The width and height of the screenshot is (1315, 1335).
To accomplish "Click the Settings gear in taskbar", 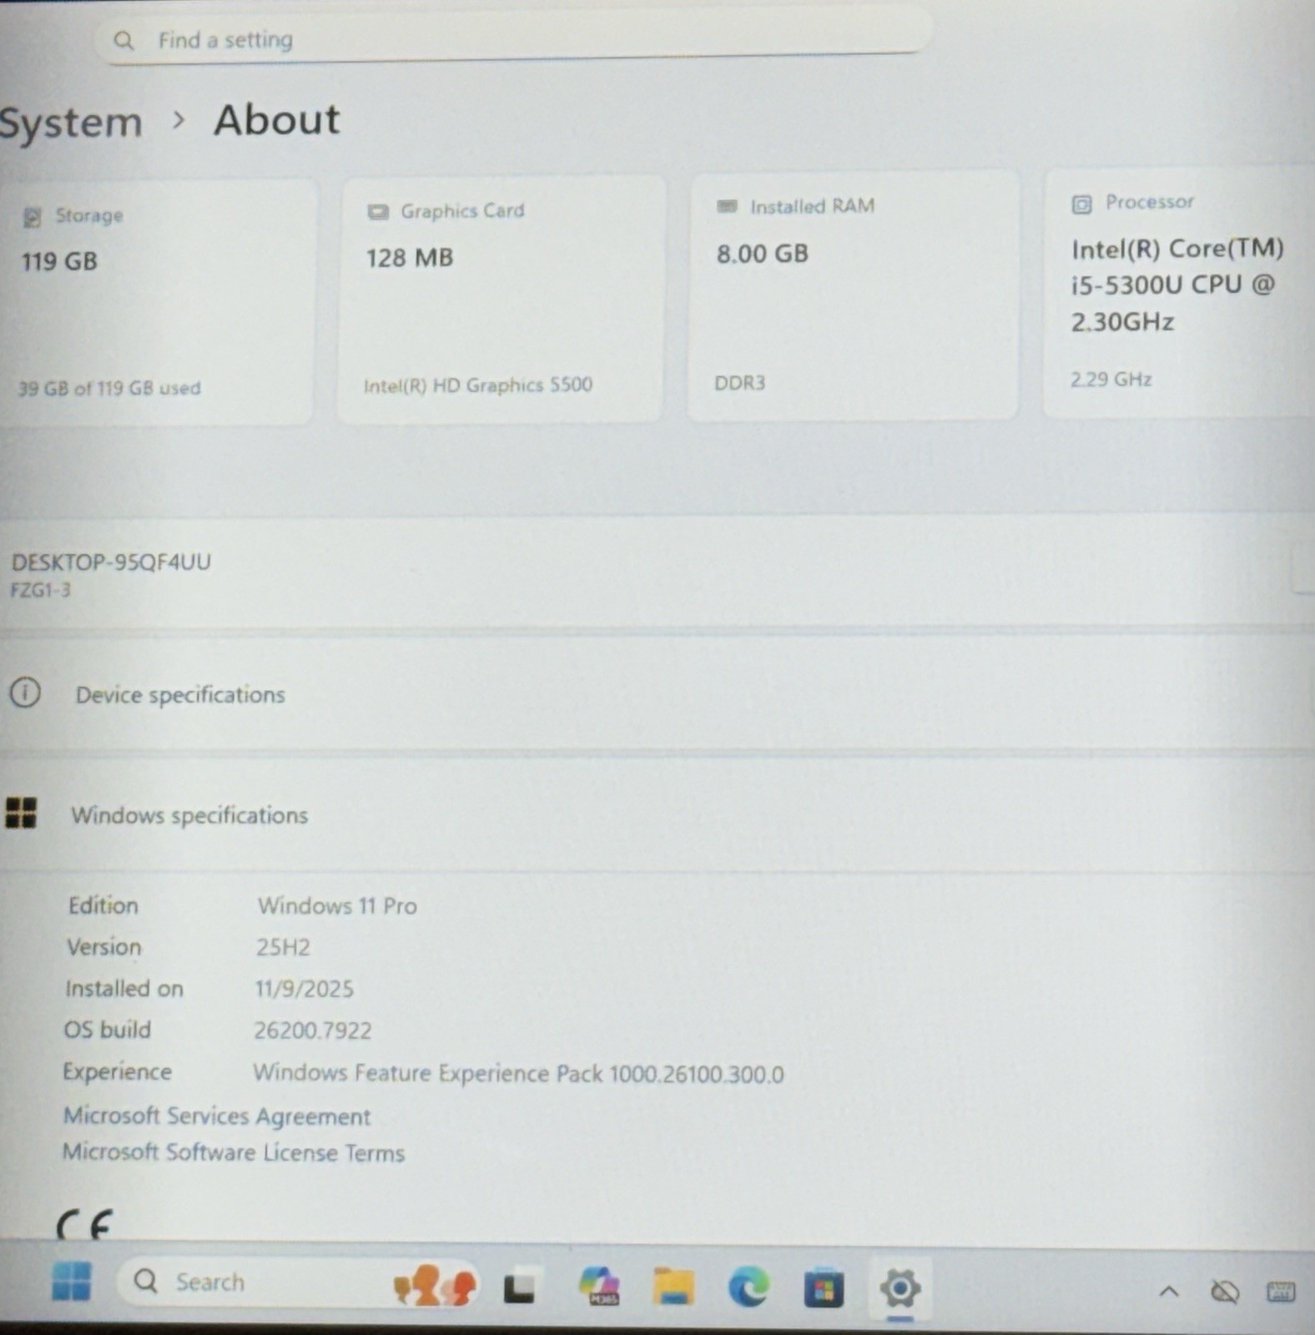I will (x=899, y=1288).
